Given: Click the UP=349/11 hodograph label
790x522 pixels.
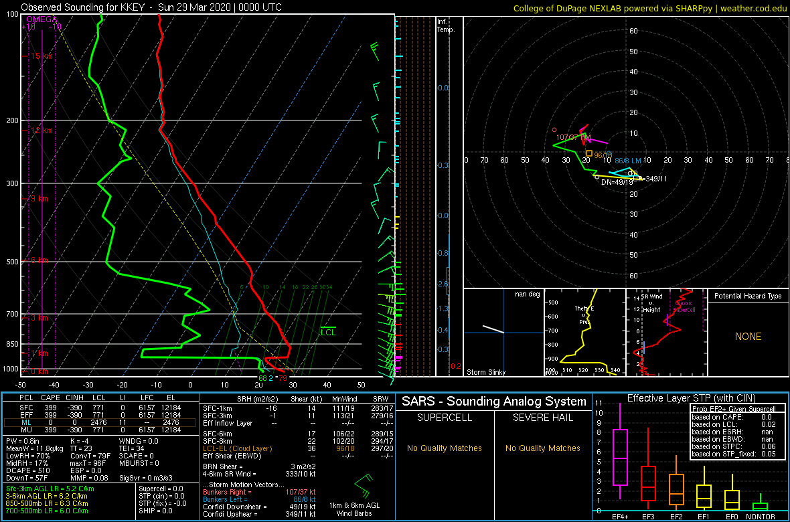Looking at the screenshot, I should pos(650,179).
